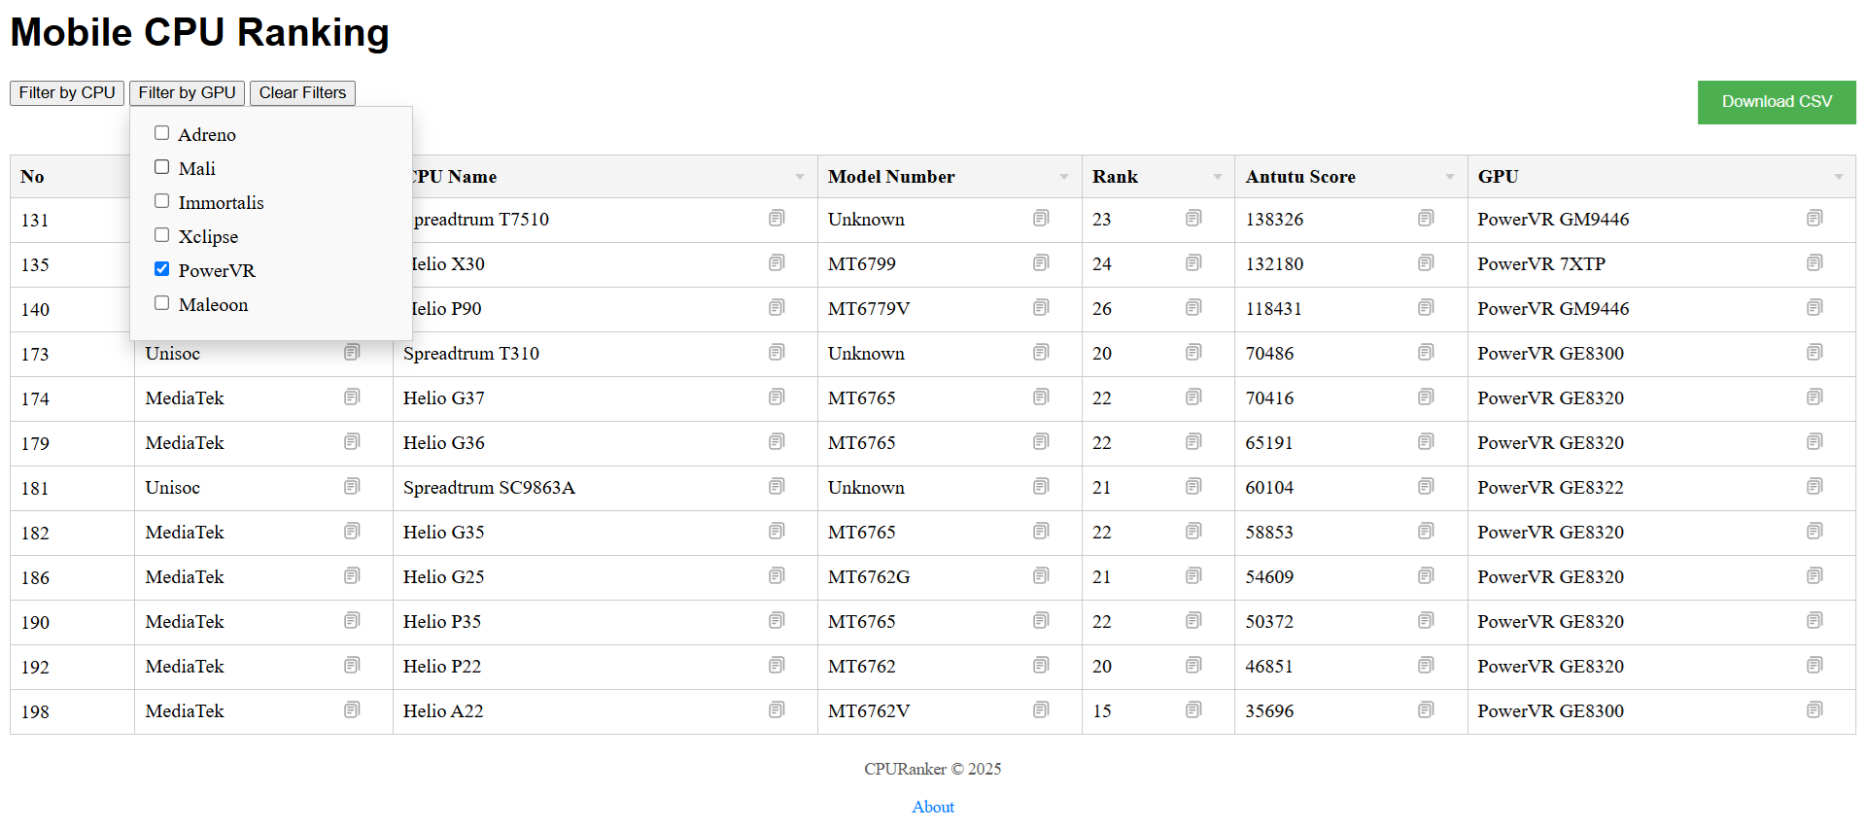Uncheck the PowerVR GPU filter

point(161,269)
